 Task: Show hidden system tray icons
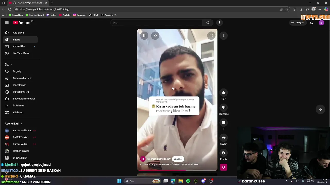tap(286, 181)
